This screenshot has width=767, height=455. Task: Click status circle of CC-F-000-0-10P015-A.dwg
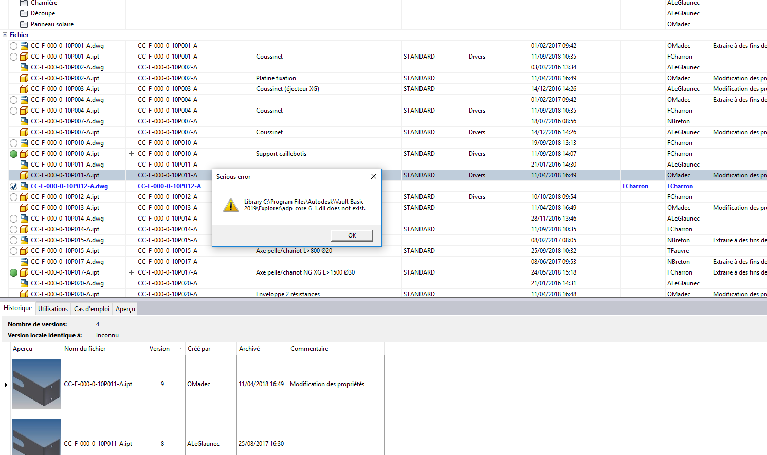click(14, 240)
